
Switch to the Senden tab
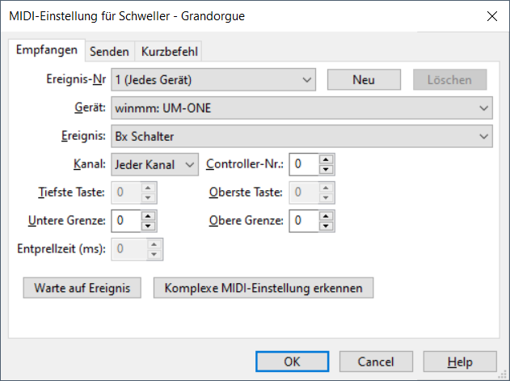tap(109, 52)
